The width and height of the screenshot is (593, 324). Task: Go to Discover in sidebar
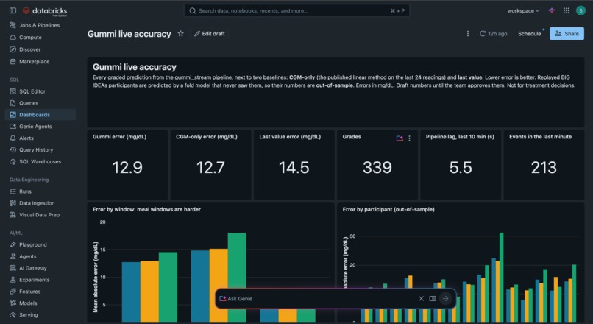29,49
